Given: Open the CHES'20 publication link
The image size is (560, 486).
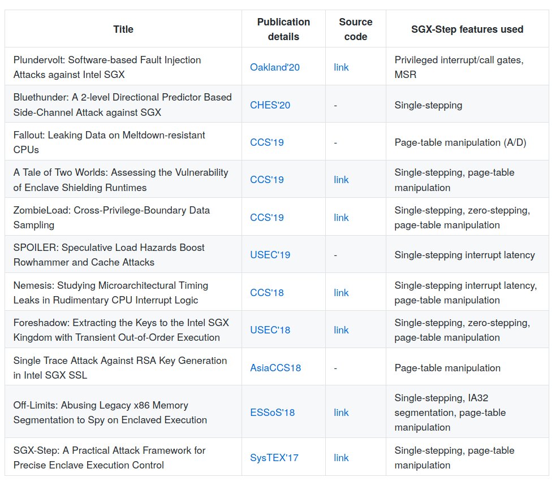Looking at the screenshot, I should pyautogui.click(x=270, y=105).
